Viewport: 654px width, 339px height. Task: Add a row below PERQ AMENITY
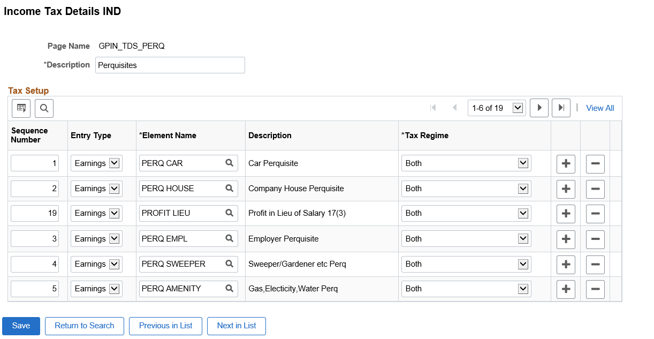(566, 289)
